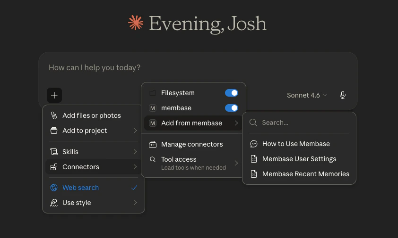
Task: Click the 'Evening, Josh' greeting text
Action: coord(208,24)
